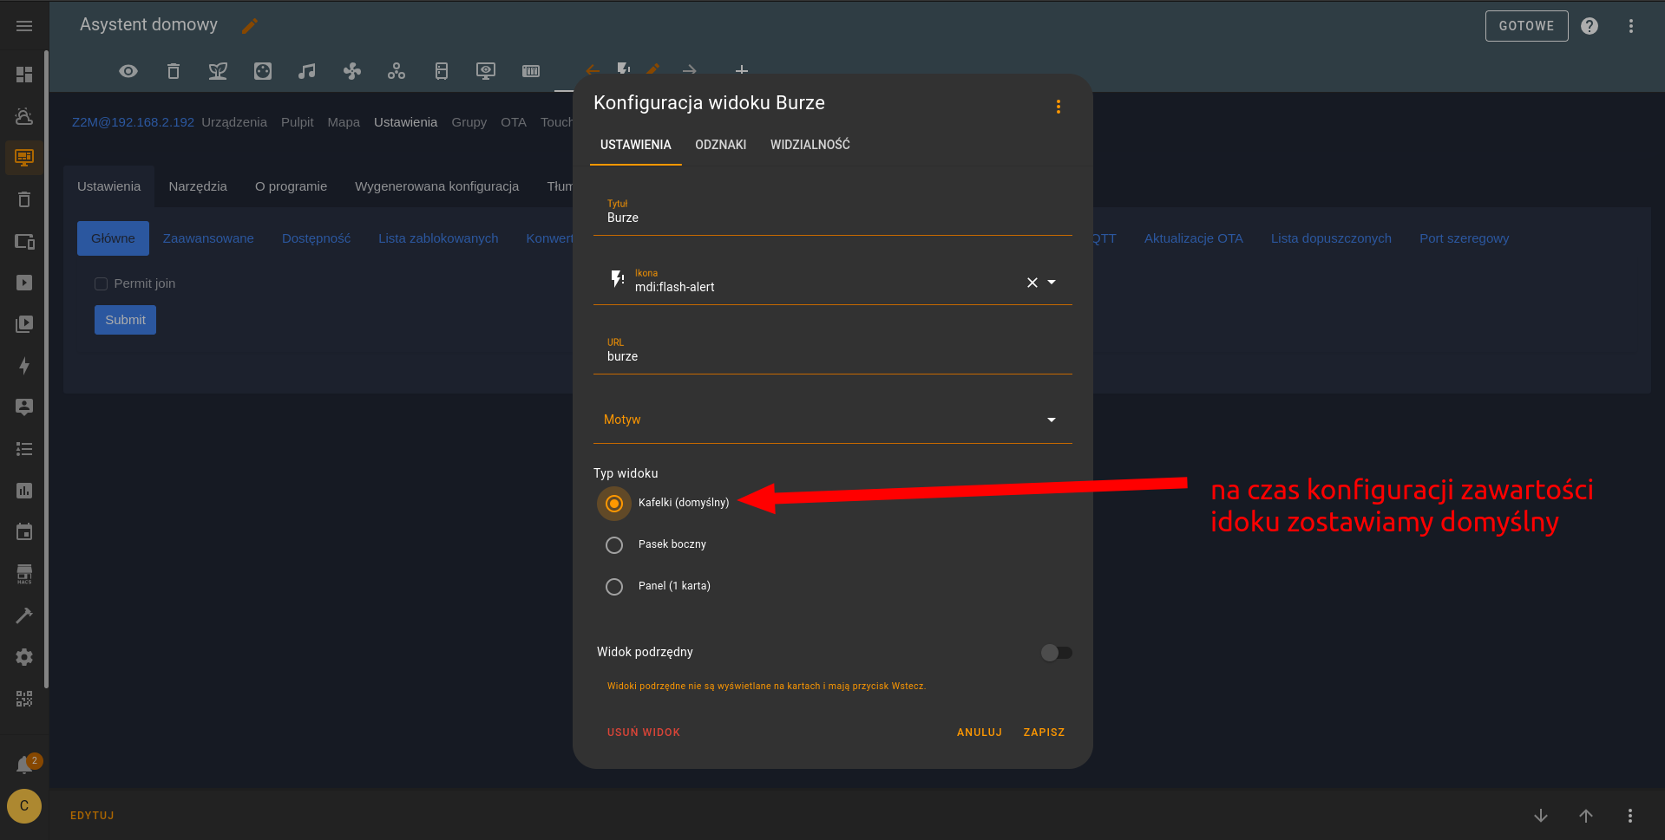
Task: Open the dialog's three-dot options menu
Action: tap(1058, 107)
